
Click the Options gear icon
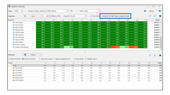[145, 11]
